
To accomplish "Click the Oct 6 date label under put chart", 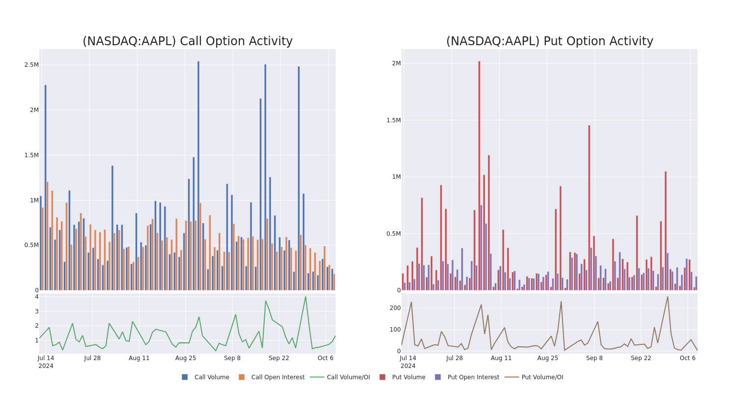I will pyautogui.click(x=688, y=358).
